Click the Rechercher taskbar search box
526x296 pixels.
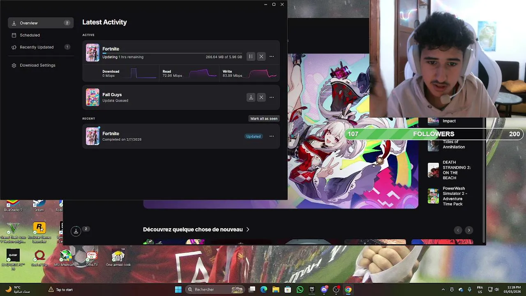pyautogui.click(x=215, y=289)
